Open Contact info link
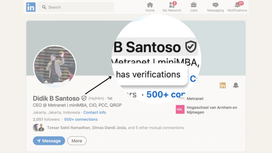Screen dimensions: 272x153 95,113
